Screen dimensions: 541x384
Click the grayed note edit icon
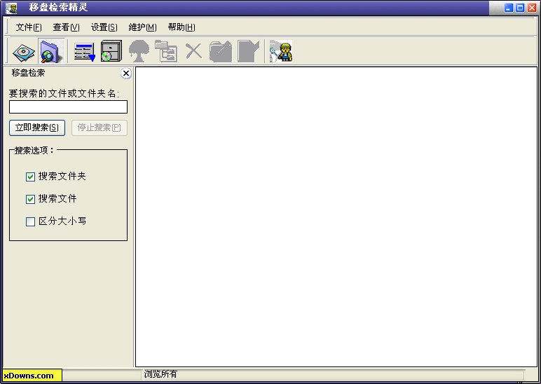point(248,51)
